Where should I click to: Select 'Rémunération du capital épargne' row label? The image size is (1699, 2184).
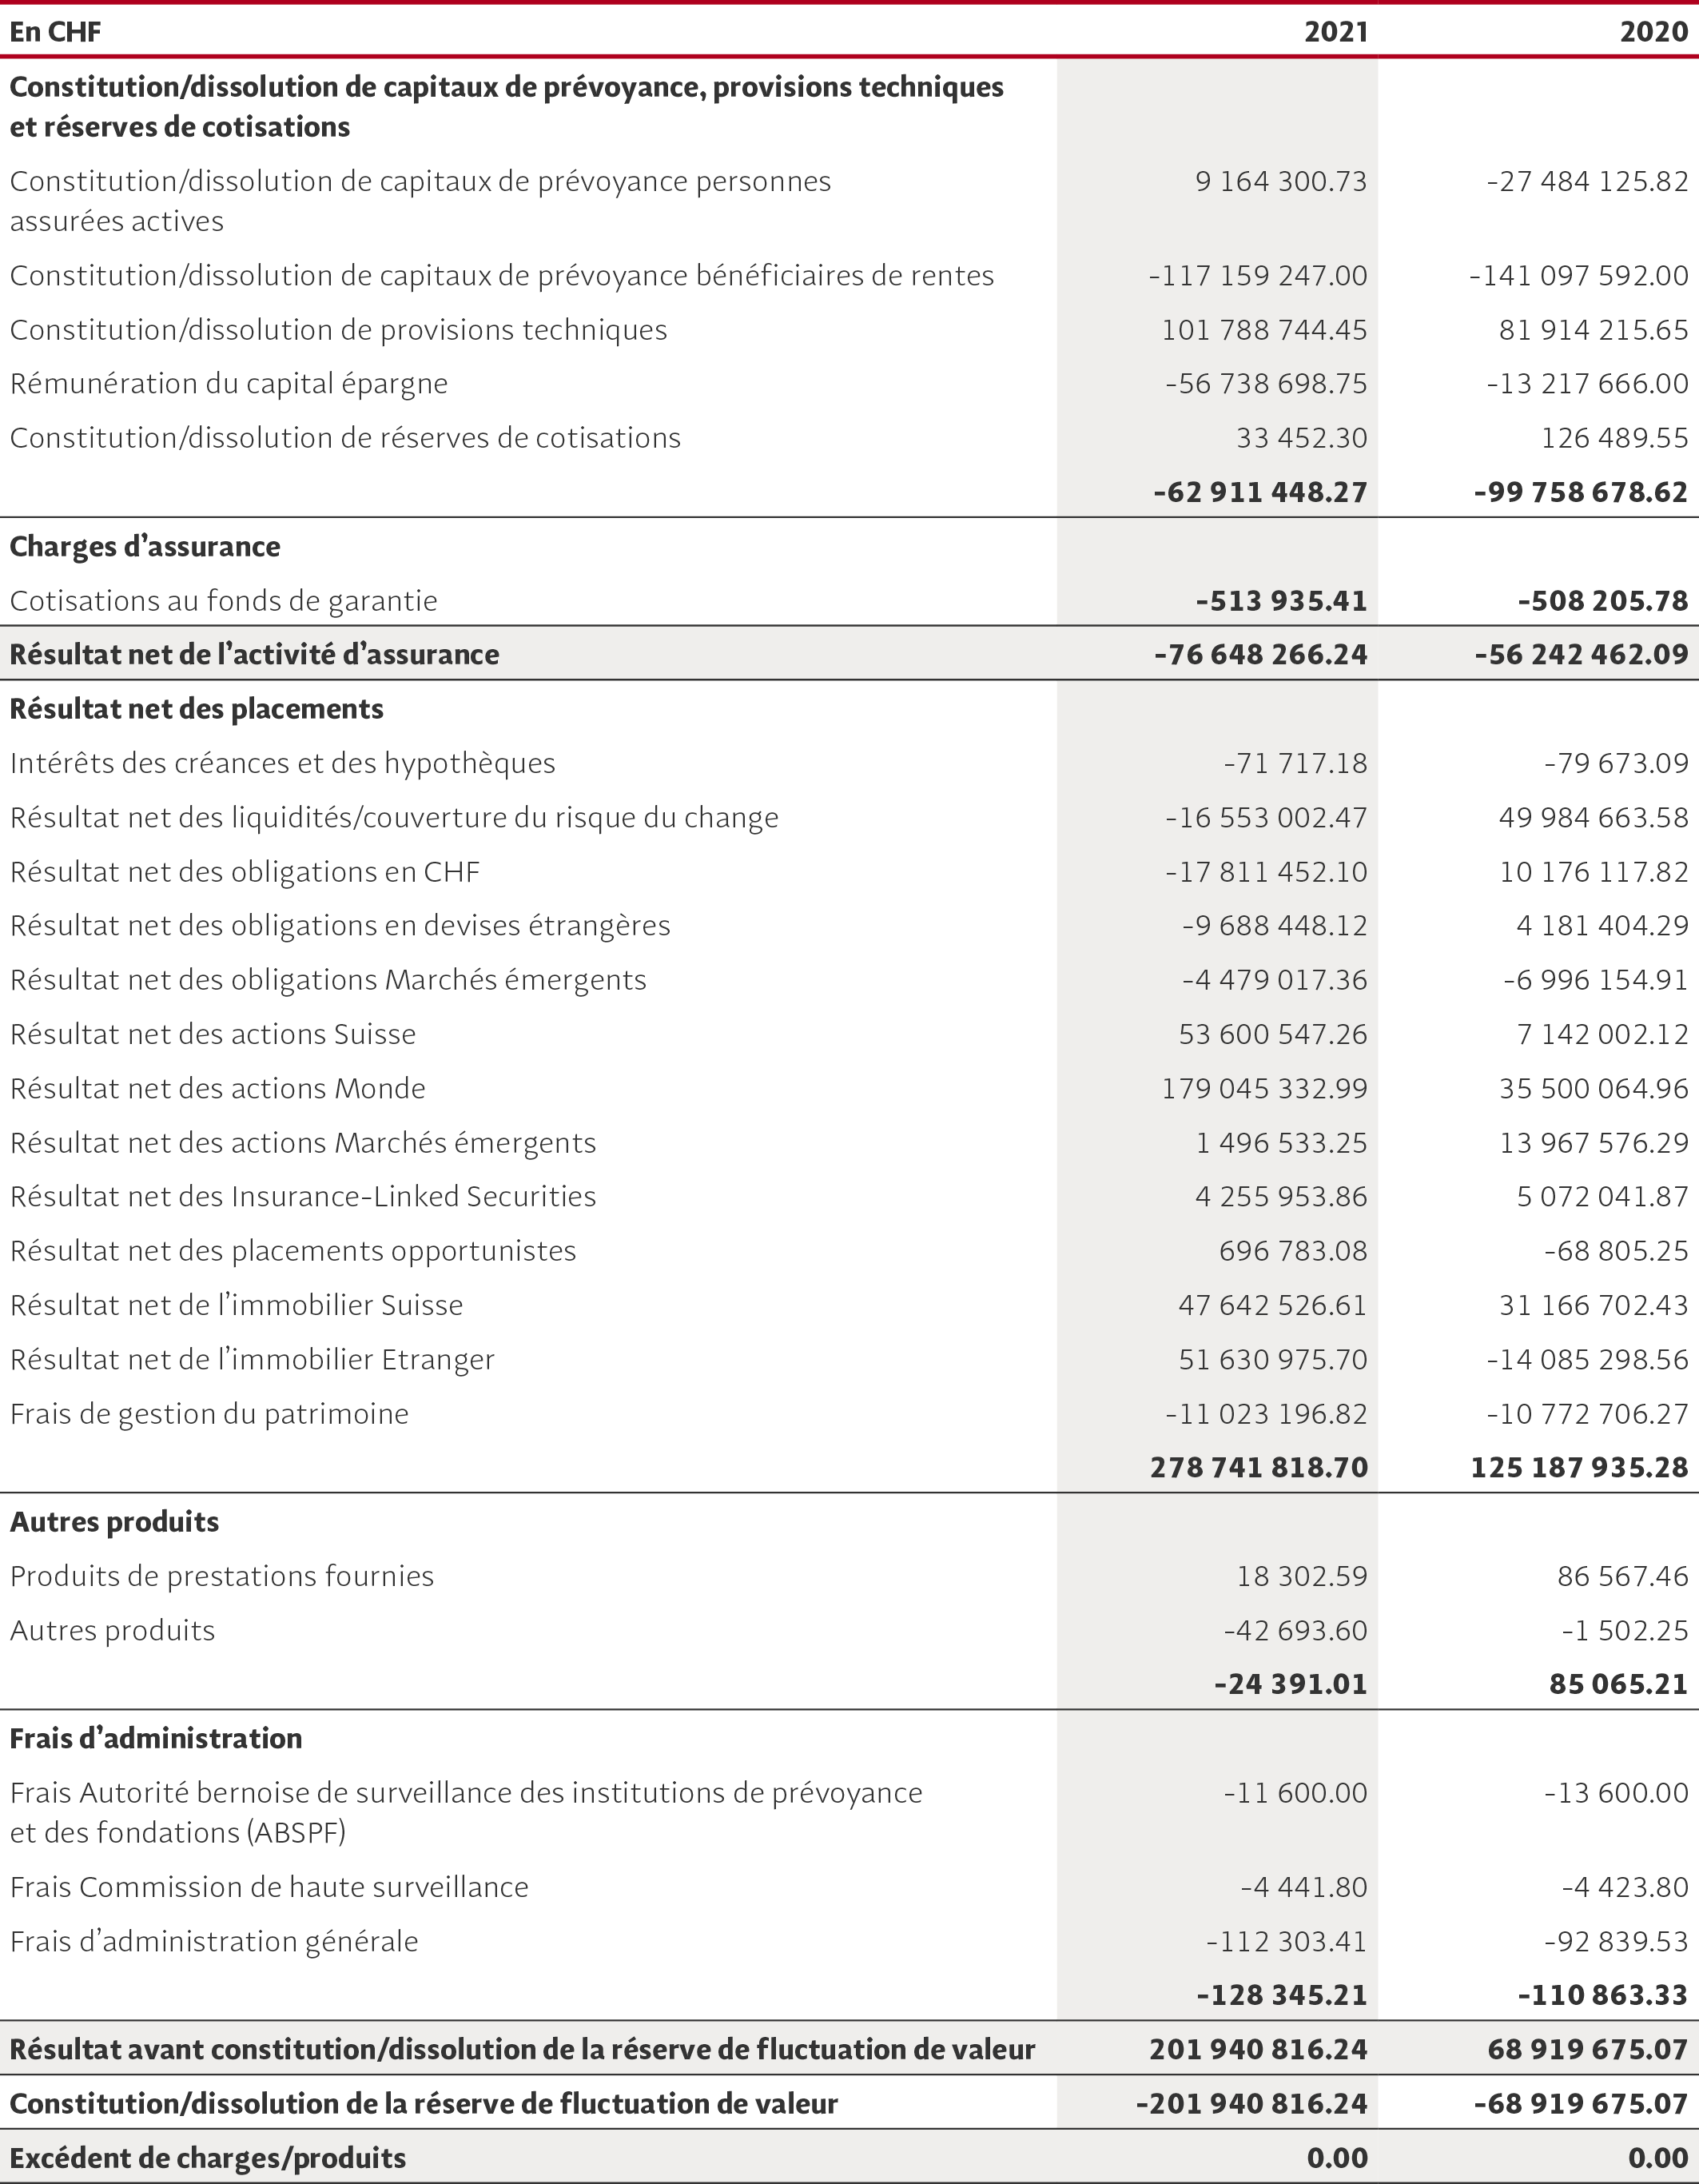[x=229, y=384]
